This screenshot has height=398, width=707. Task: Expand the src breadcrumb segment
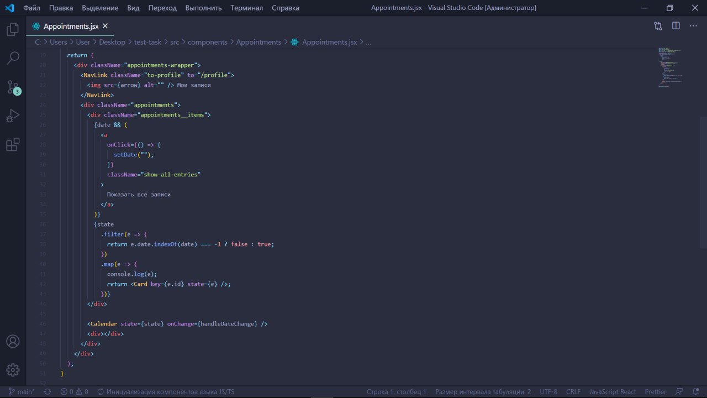[x=175, y=42]
